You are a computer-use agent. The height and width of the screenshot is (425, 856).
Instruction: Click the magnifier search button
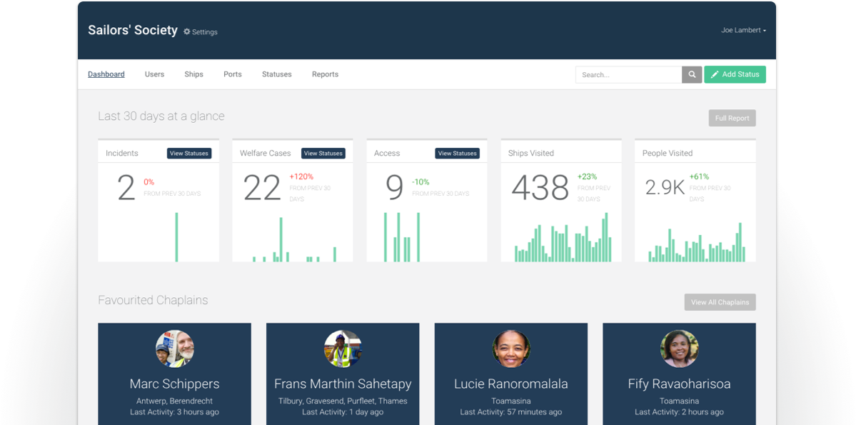[692, 75]
